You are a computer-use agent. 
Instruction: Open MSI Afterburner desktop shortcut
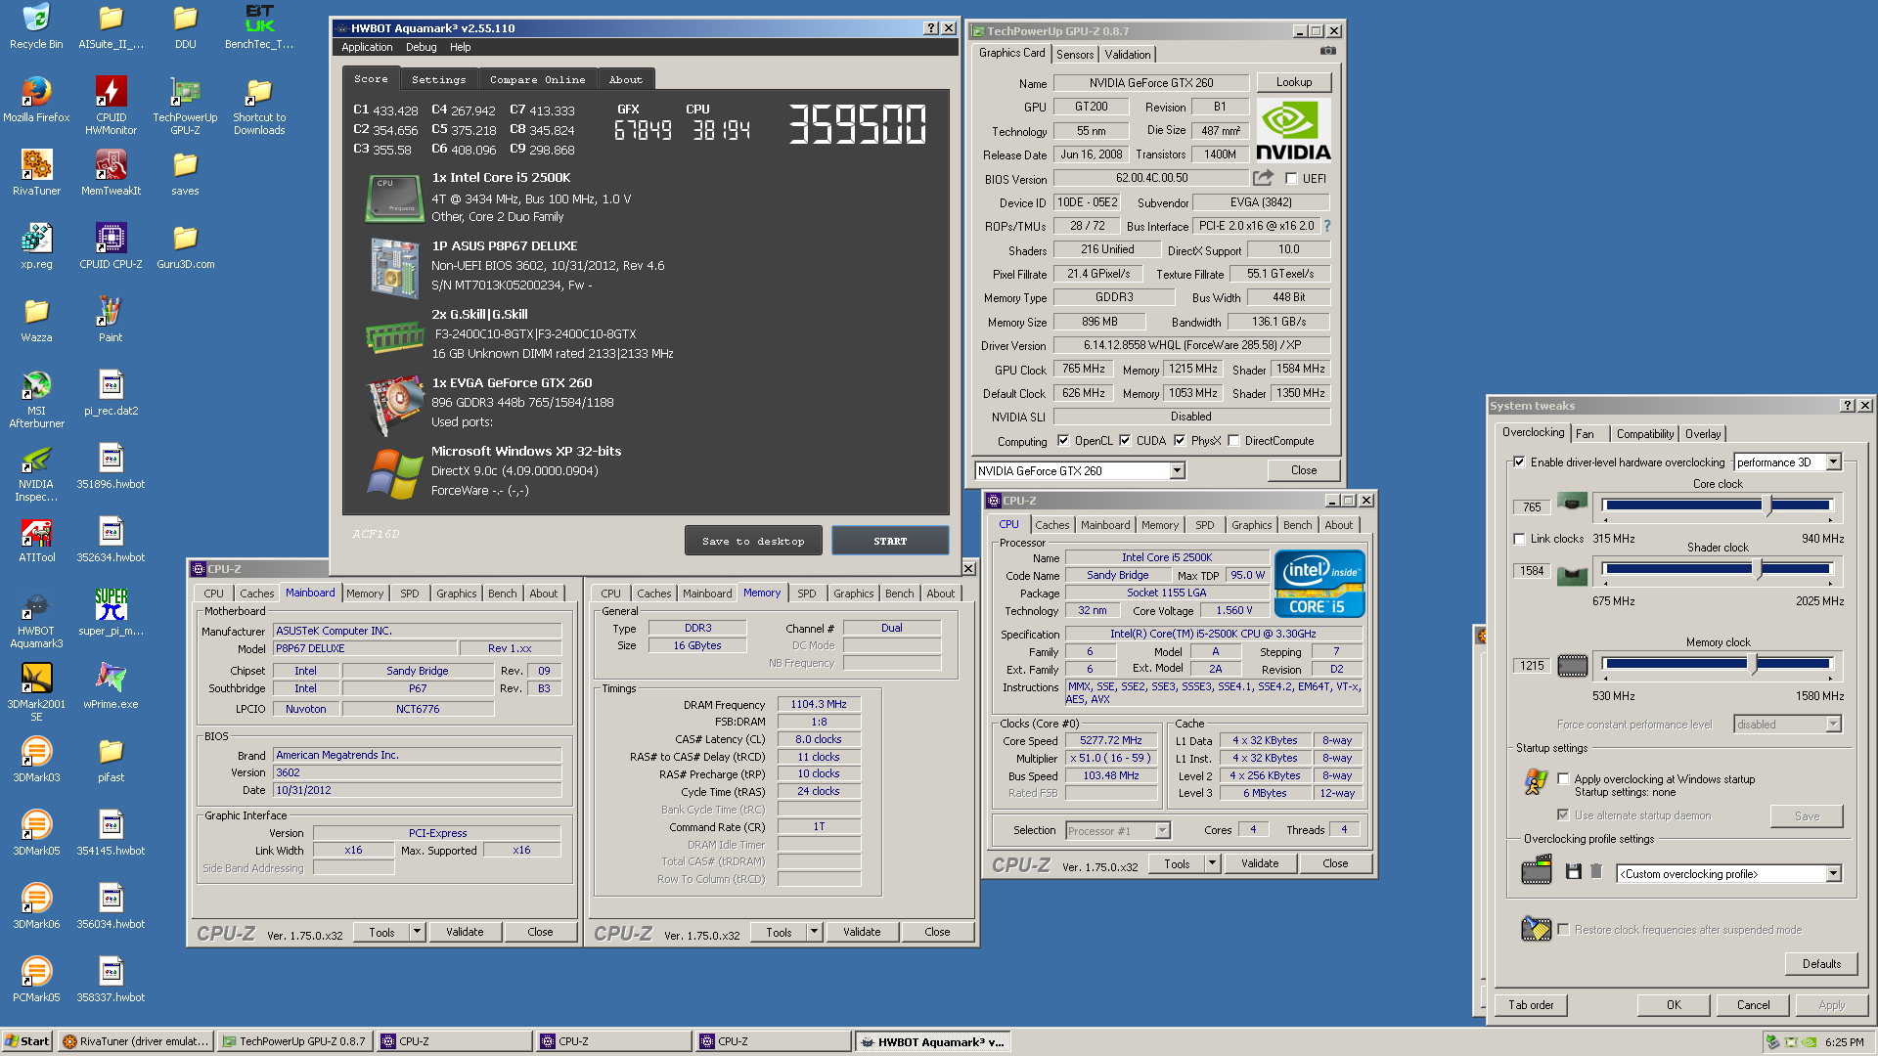coord(36,399)
